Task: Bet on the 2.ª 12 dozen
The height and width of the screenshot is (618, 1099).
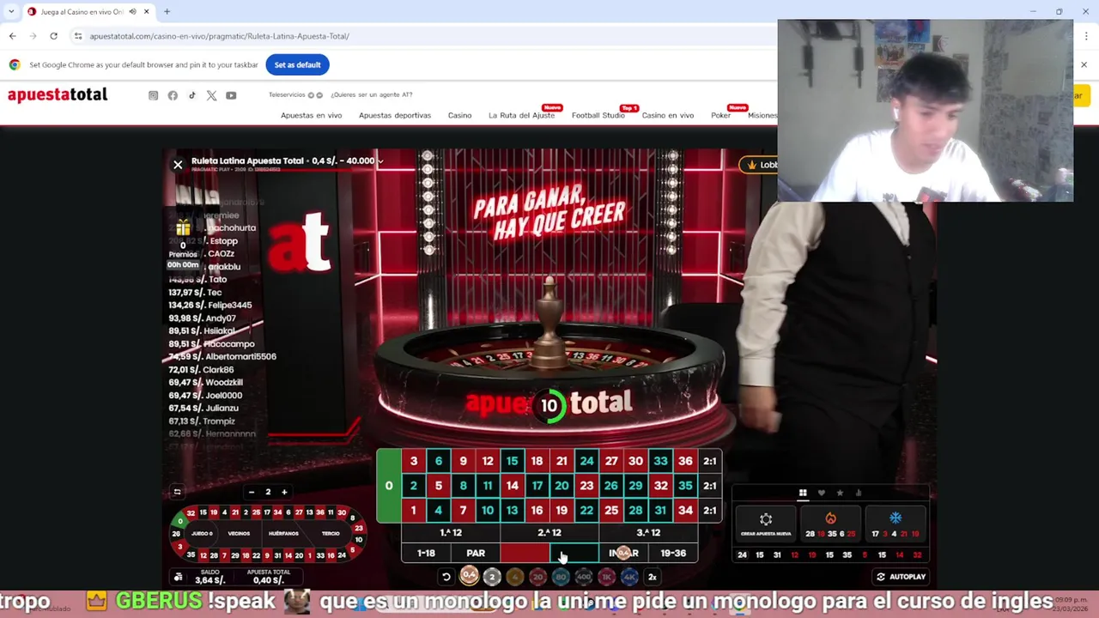Action: (549, 533)
